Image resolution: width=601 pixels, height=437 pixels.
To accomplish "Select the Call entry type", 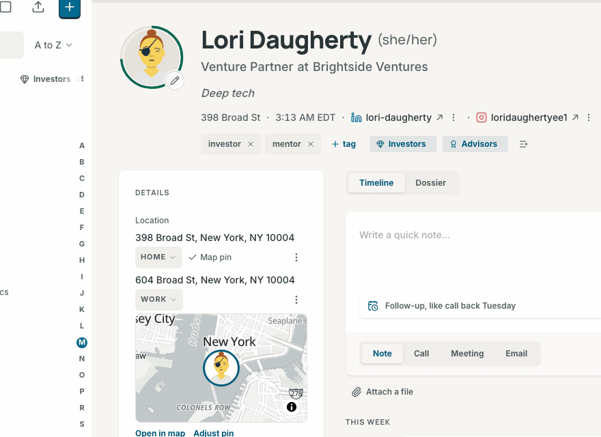I will click(x=421, y=354).
